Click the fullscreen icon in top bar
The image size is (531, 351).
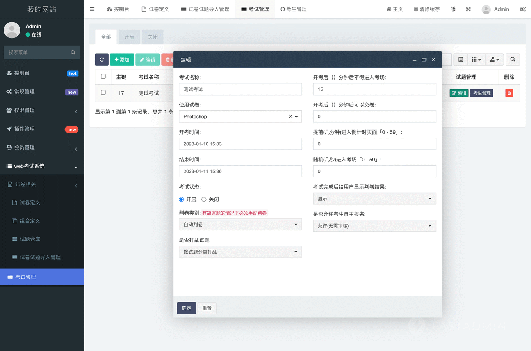tap(468, 9)
